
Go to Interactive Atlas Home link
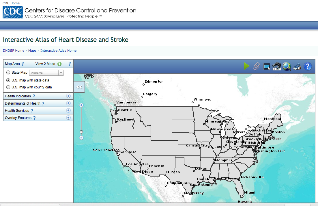click(x=58, y=51)
